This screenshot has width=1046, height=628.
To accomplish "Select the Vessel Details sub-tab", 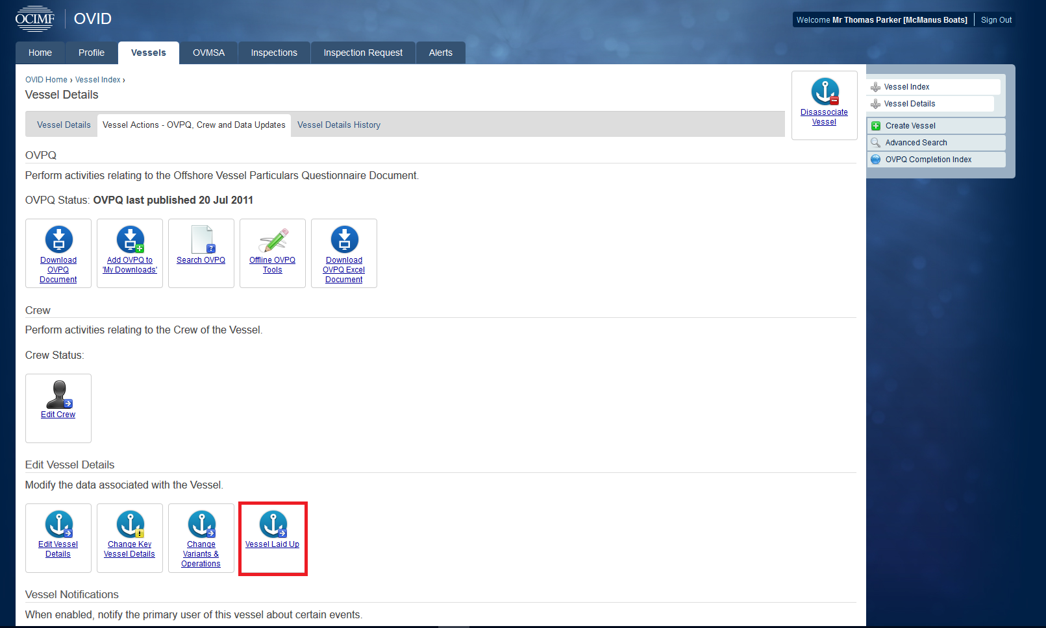I will tap(64, 125).
